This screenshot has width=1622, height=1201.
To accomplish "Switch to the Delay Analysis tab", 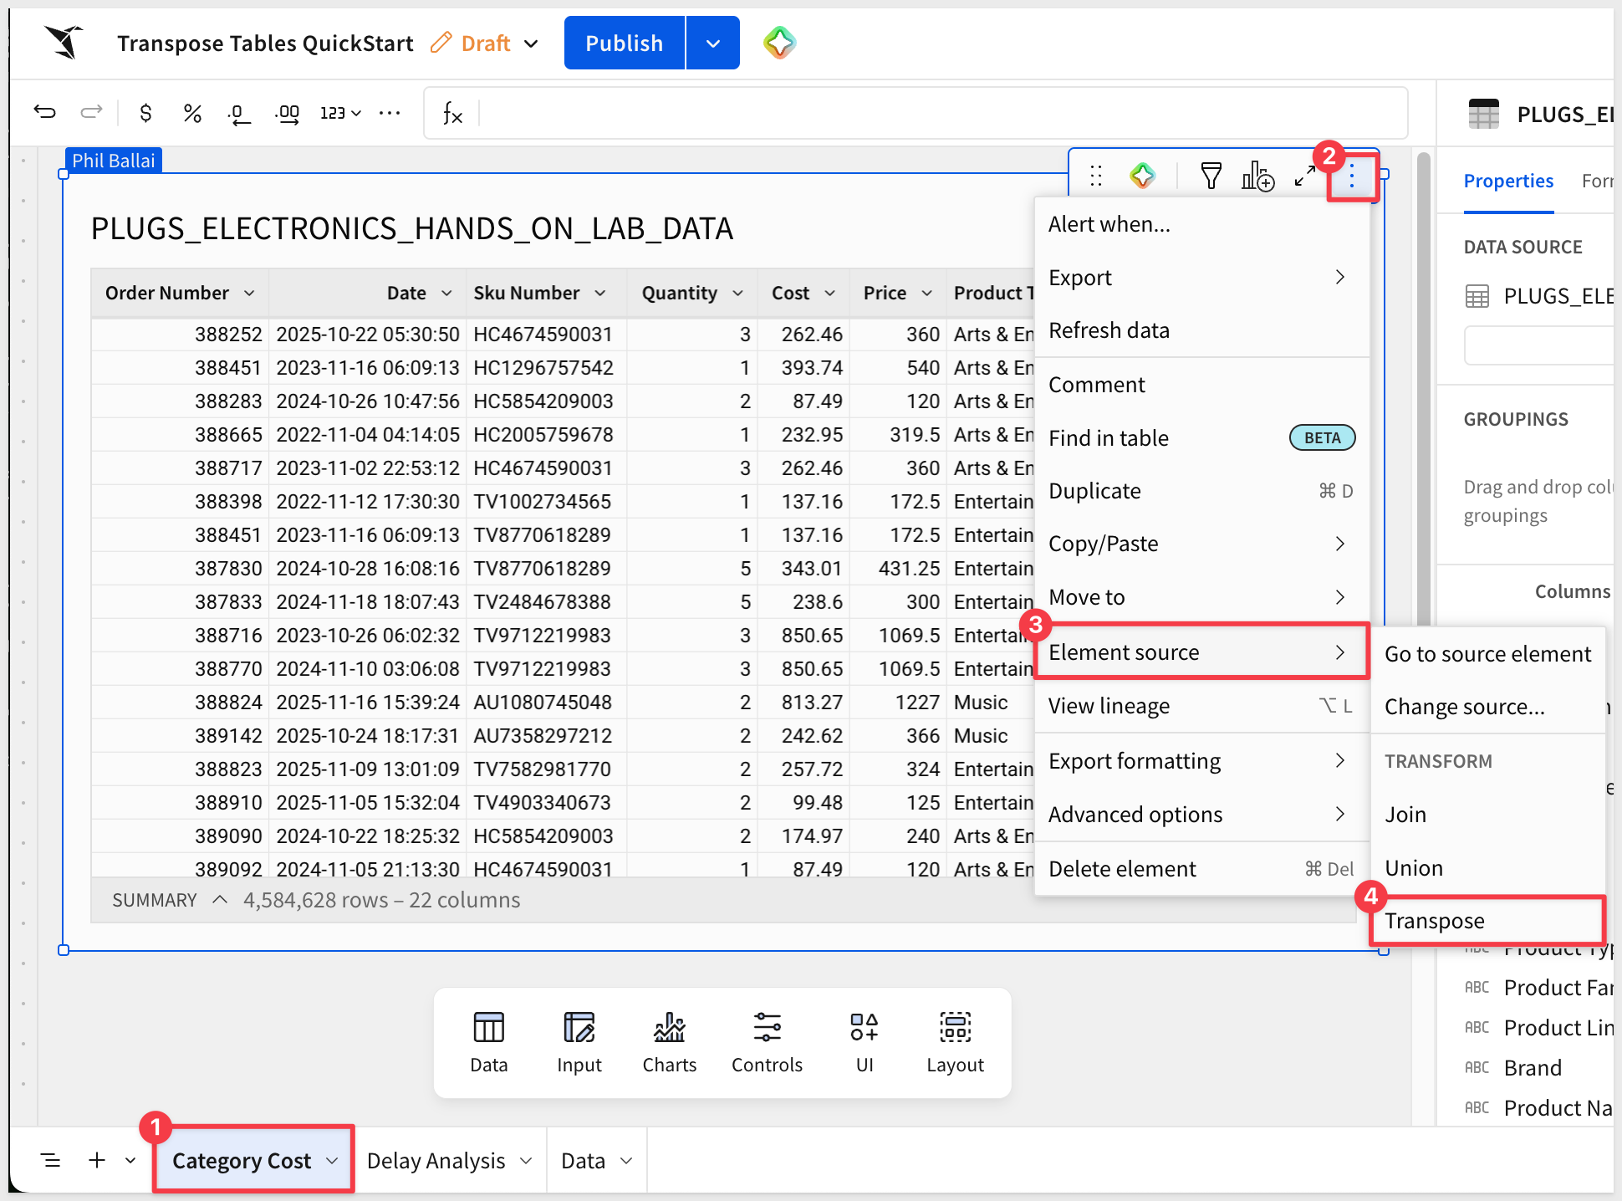I will pos(436,1161).
